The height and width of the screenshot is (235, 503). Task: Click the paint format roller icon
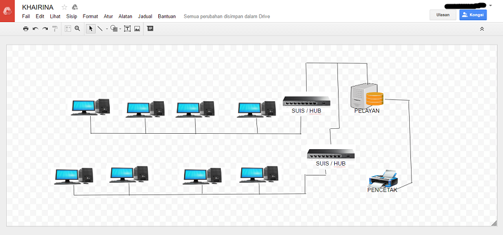click(x=55, y=29)
